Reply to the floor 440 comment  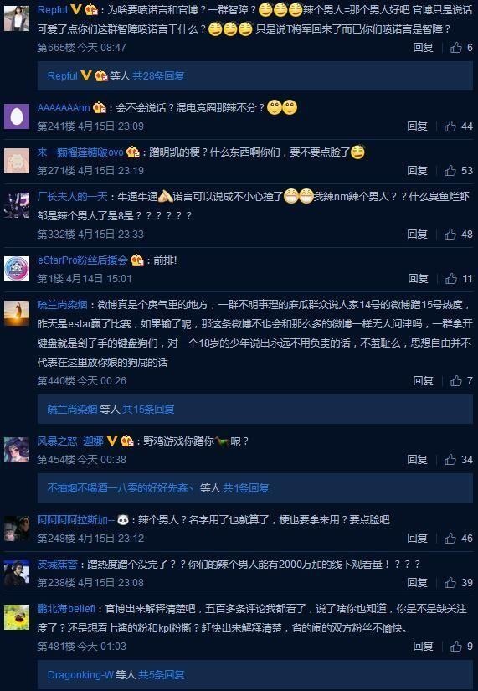click(x=423, y=381)
